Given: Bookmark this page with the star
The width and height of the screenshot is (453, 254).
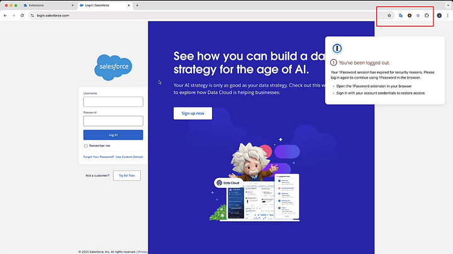Looking at the screenshot, I should tap(389, 16).
